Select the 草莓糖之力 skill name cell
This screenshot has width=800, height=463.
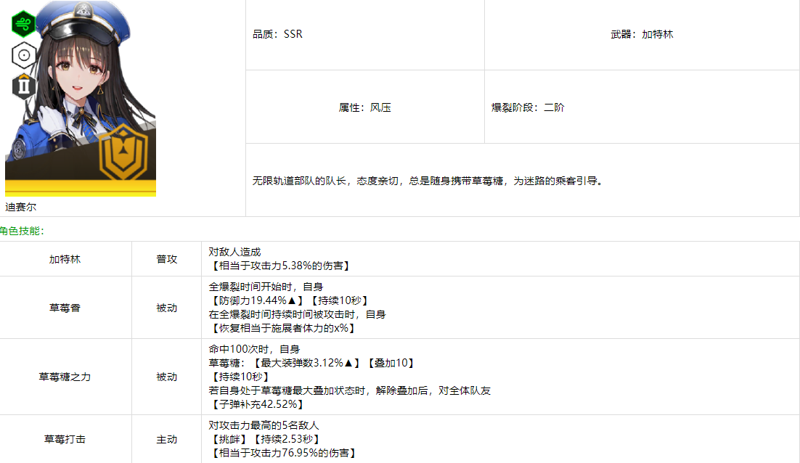65,377
